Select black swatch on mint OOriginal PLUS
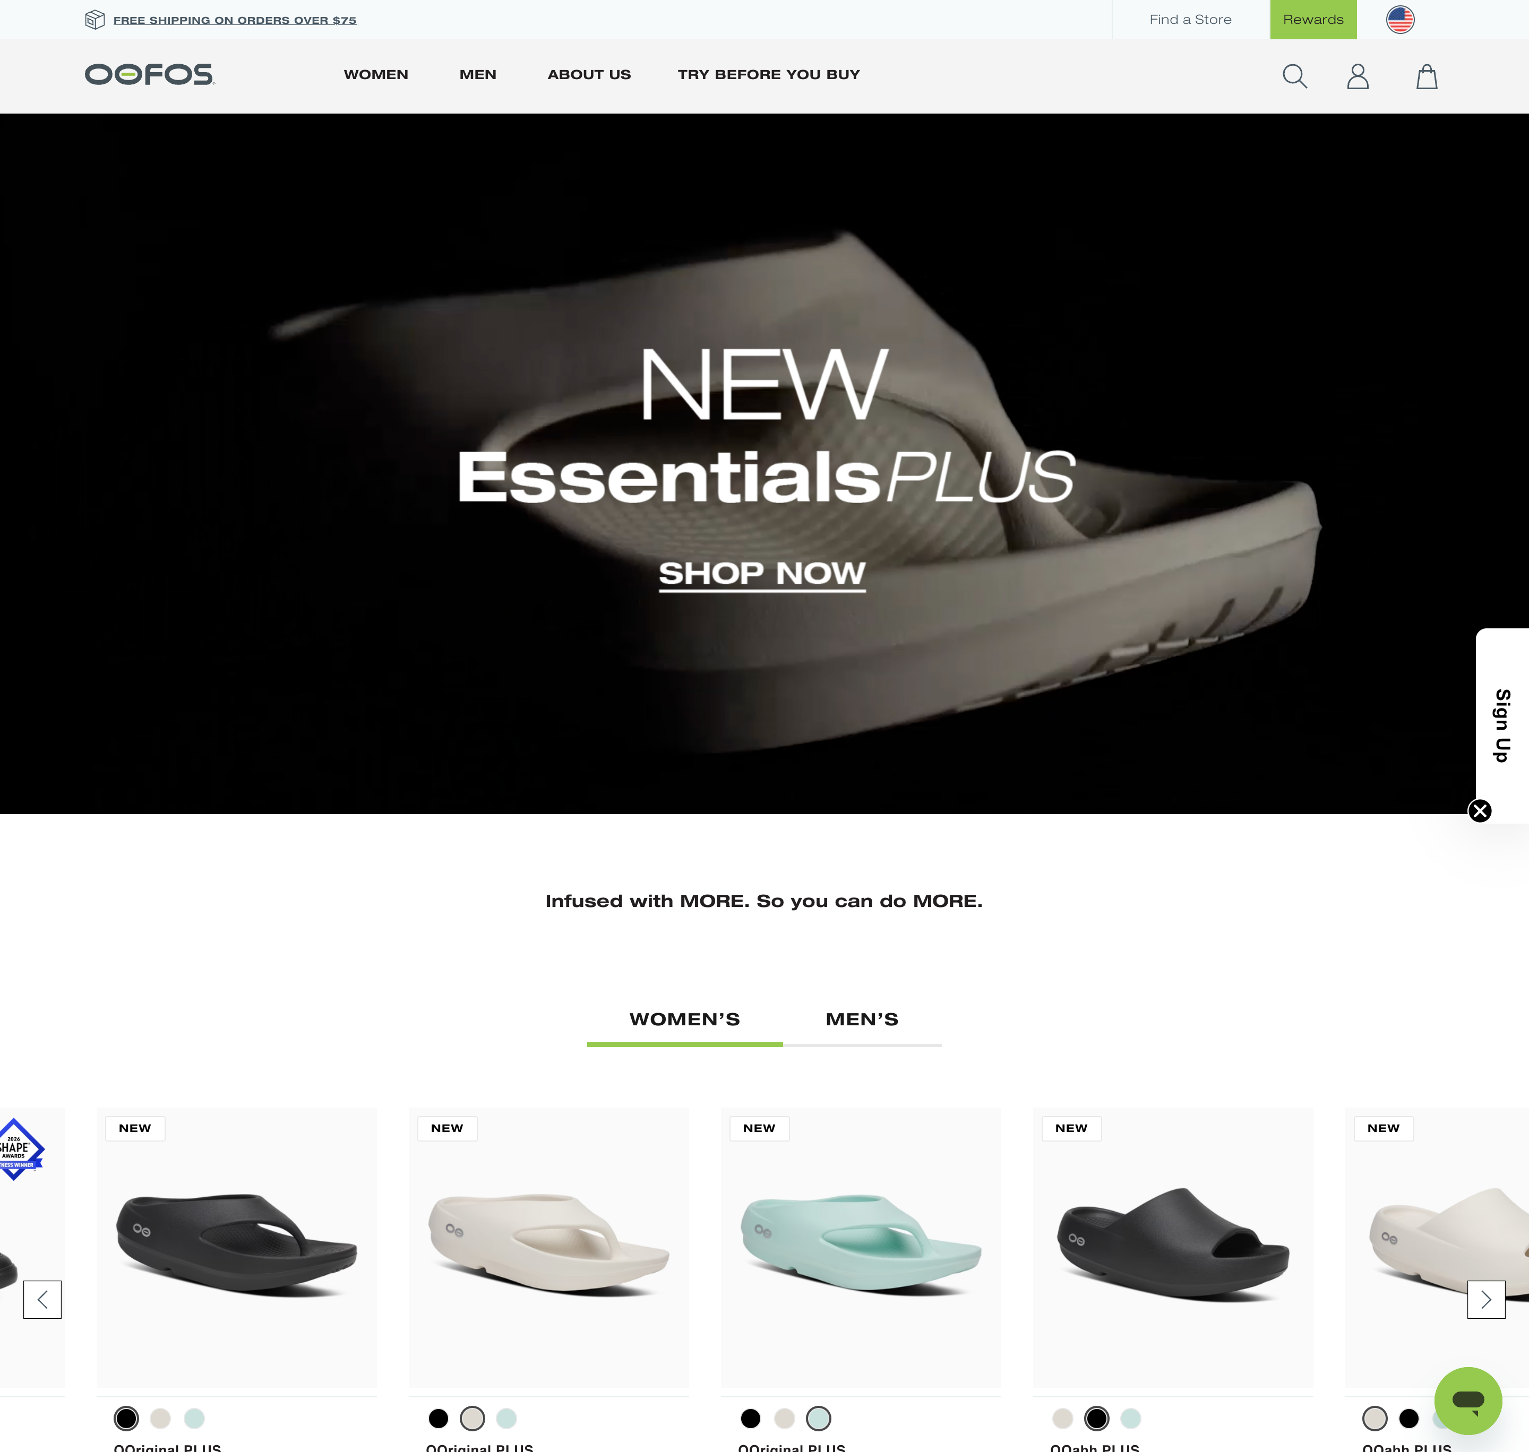This screenshot has width=1529, height=1452. click(x=750, y=1419)
